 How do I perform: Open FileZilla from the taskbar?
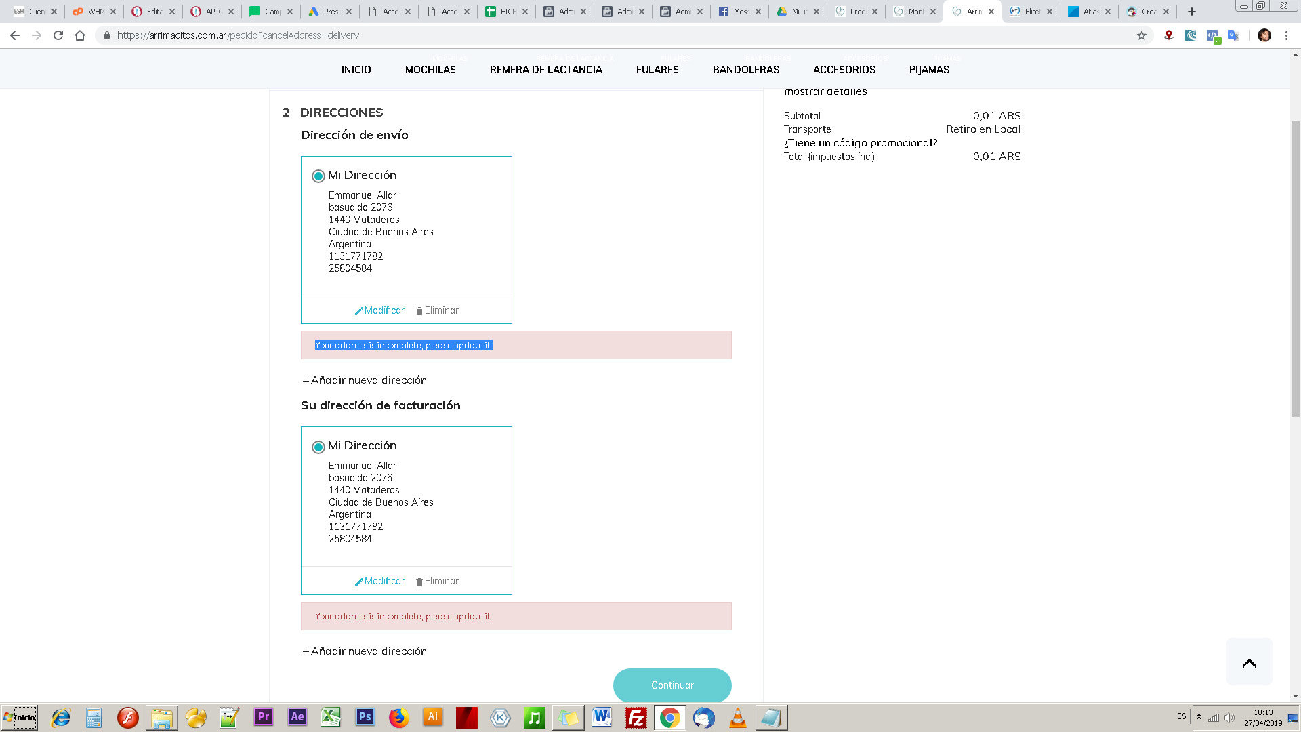(636, 717)
